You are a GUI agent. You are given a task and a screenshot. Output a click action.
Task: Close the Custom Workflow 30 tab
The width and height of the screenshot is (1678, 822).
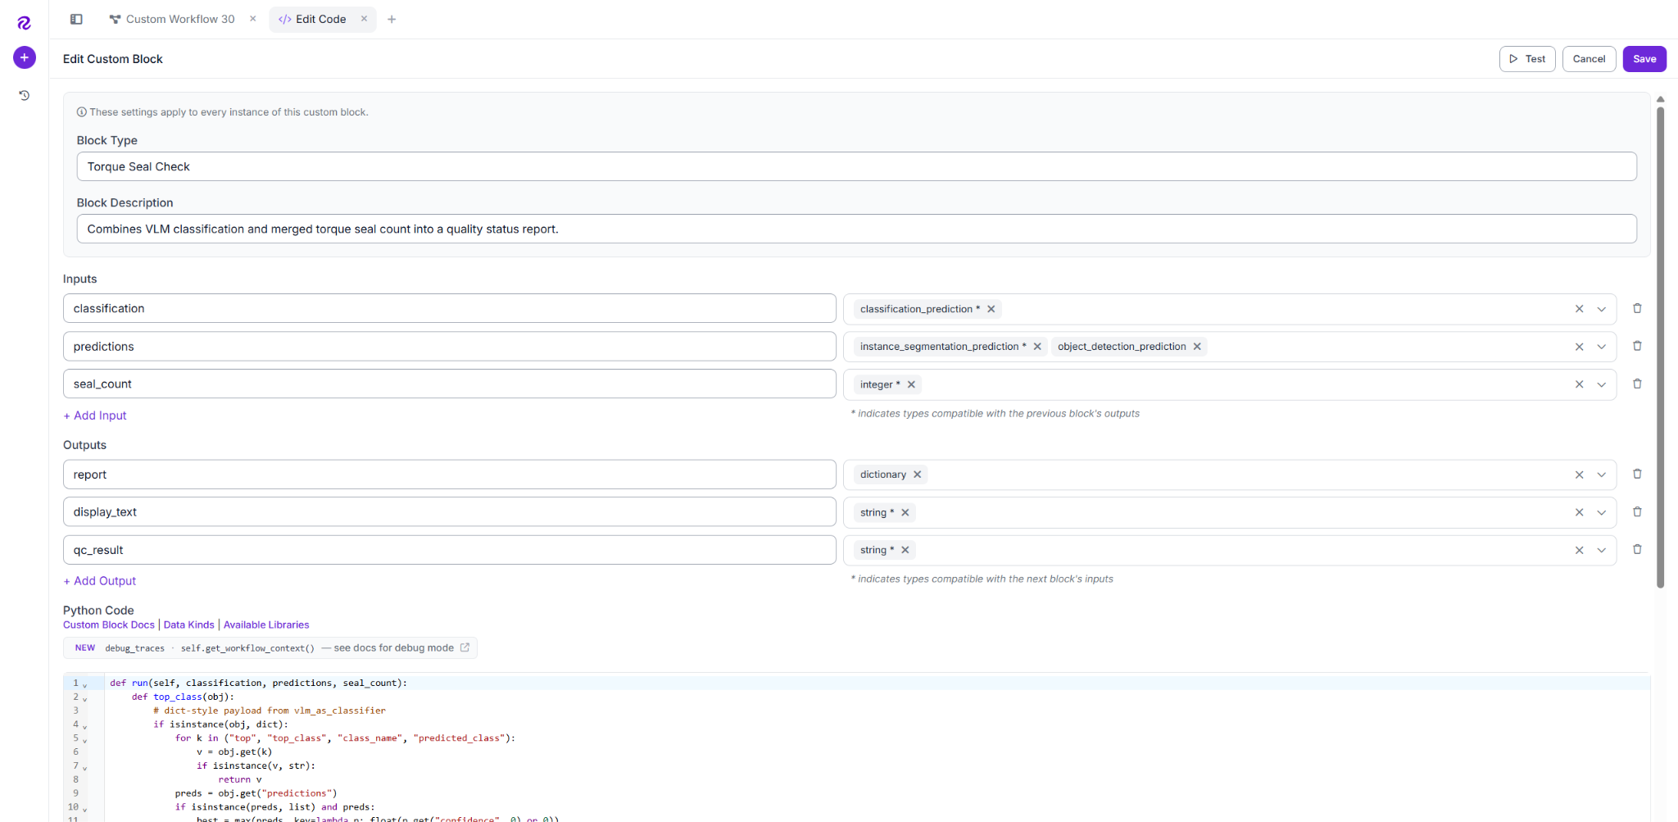point(252,19)
